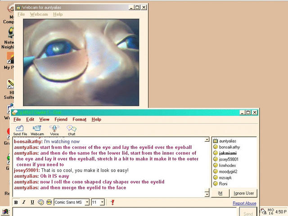Select user bonsaikathy in user list
288x216 pixels.
point(229,147)
